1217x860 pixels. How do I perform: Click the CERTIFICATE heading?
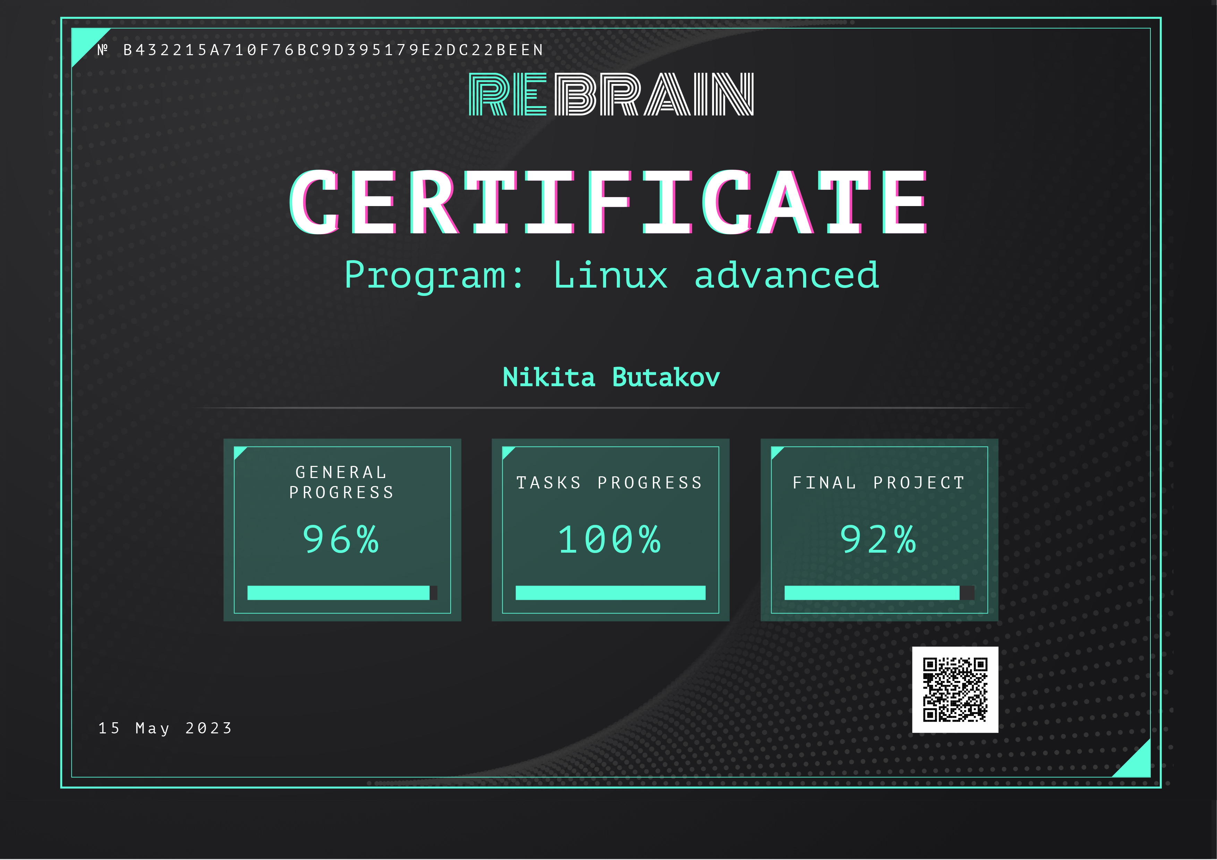(x=608, y=202)
